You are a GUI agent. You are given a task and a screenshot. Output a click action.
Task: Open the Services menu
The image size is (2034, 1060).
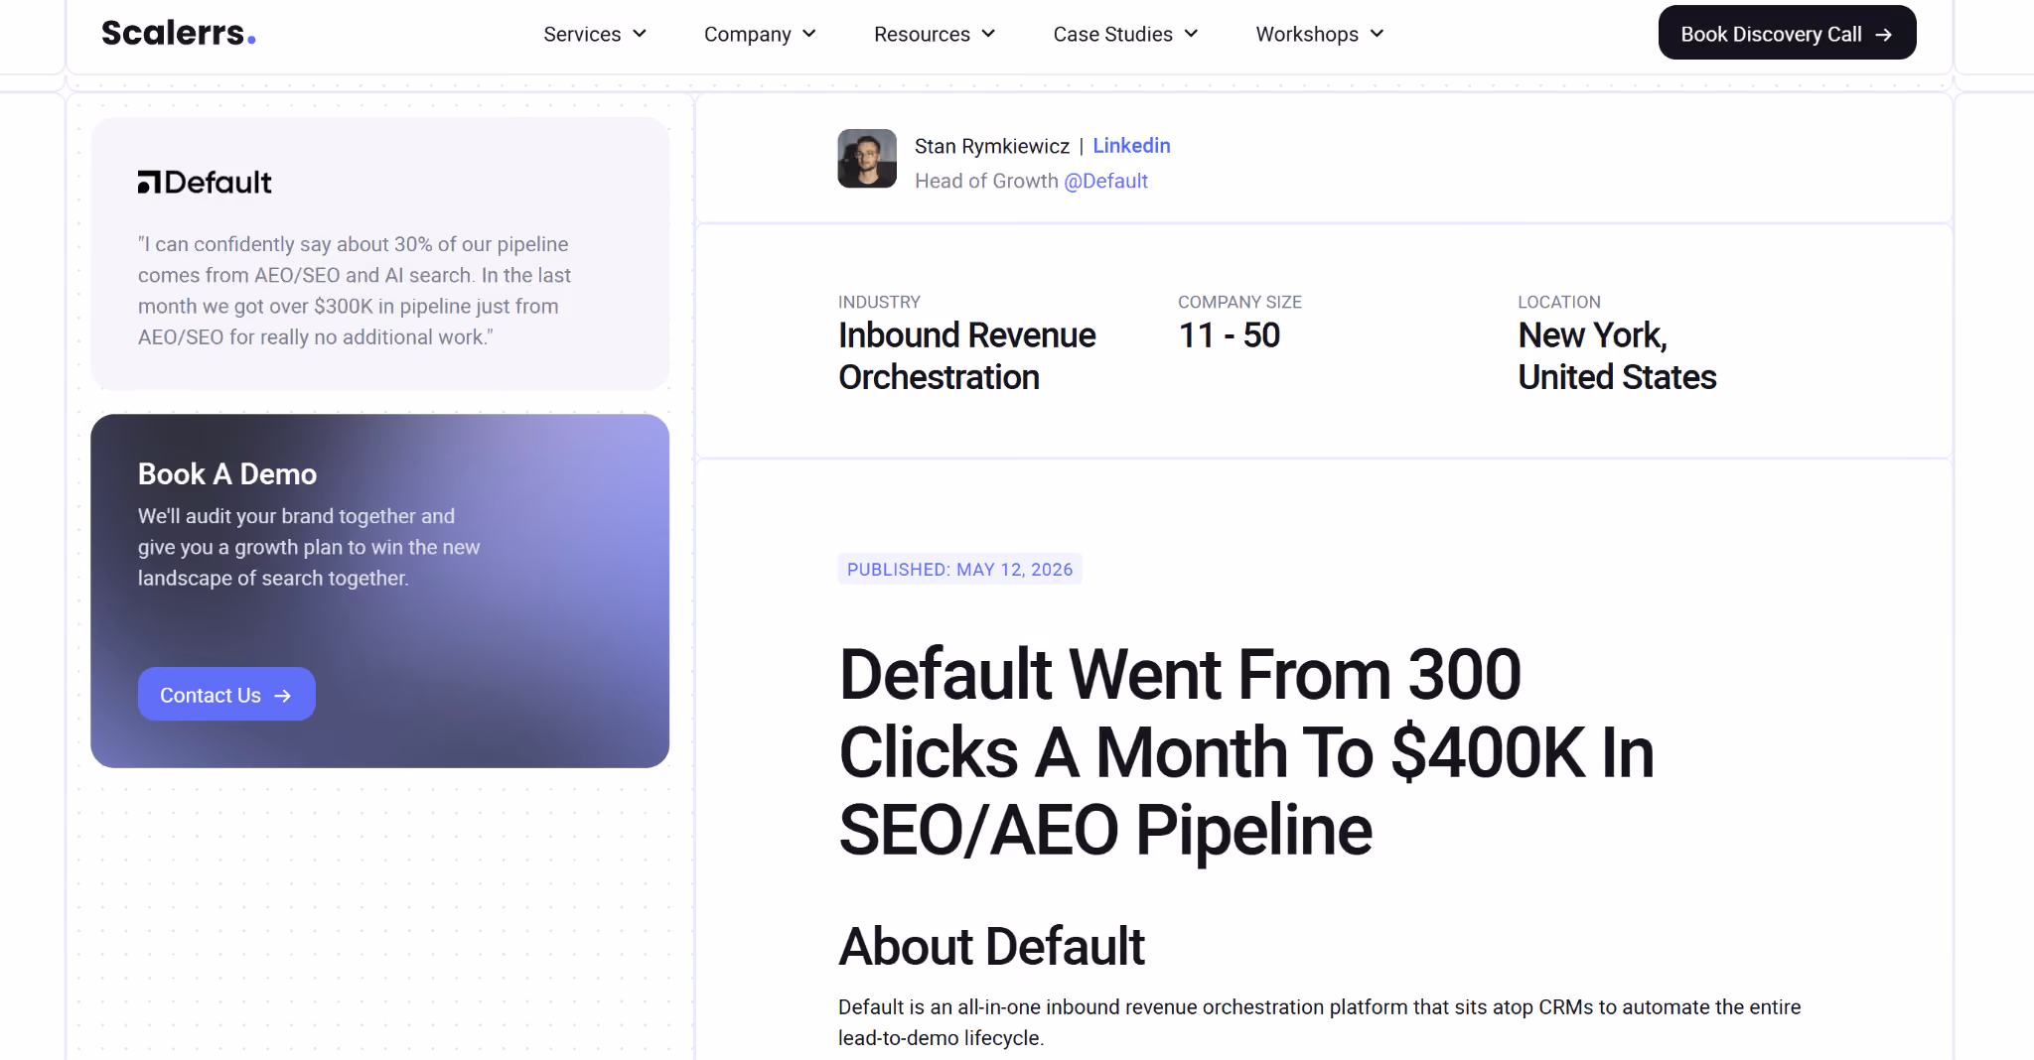595,34
